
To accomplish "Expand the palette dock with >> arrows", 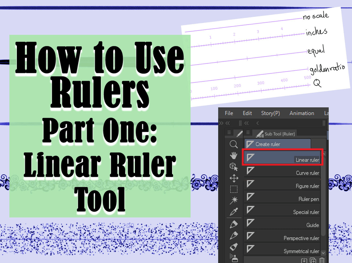I will [x=221, y=123].
